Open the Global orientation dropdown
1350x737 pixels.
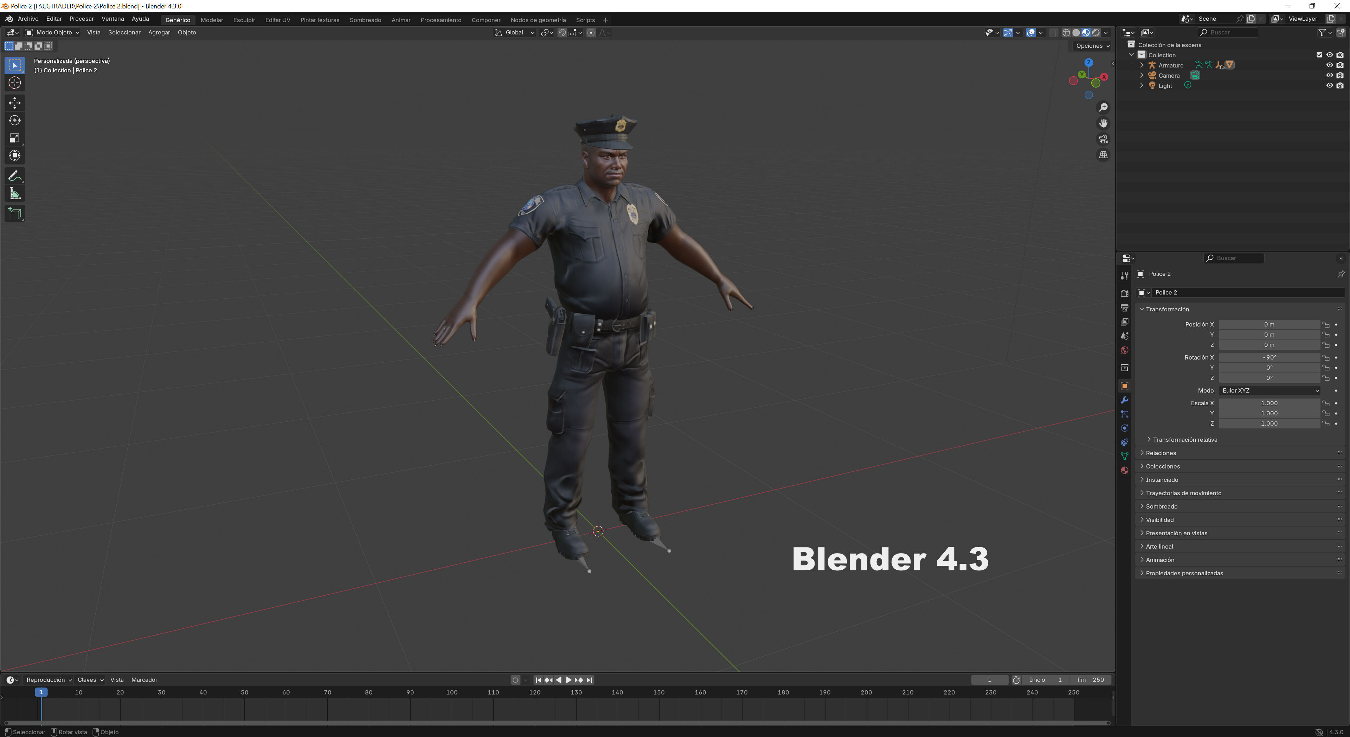point(514,32)
